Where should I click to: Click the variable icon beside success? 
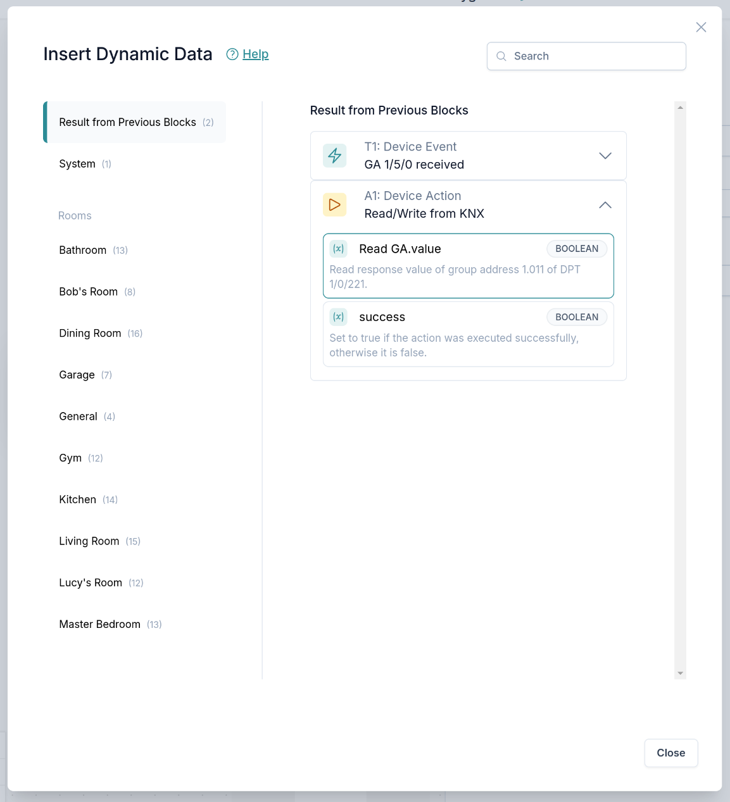pos(339,317)
